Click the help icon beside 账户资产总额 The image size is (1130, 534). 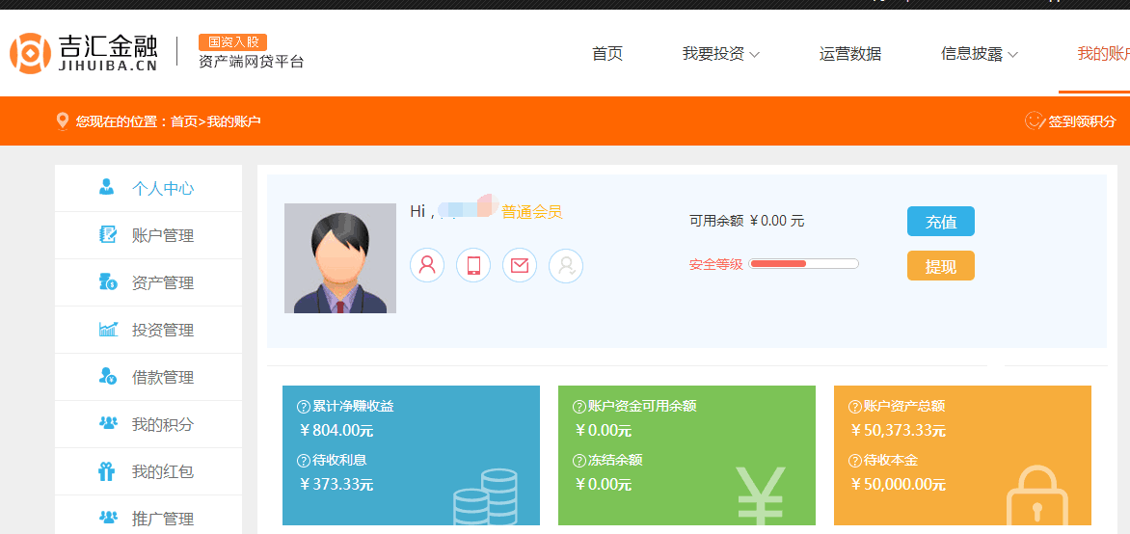855,407
